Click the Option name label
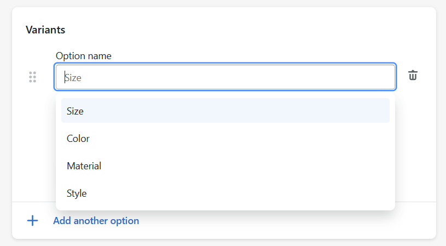446x246 pixels. pos(83,56)
